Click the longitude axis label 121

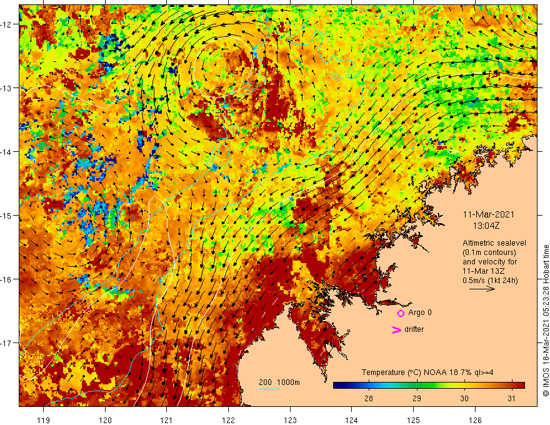click(166, 420)
